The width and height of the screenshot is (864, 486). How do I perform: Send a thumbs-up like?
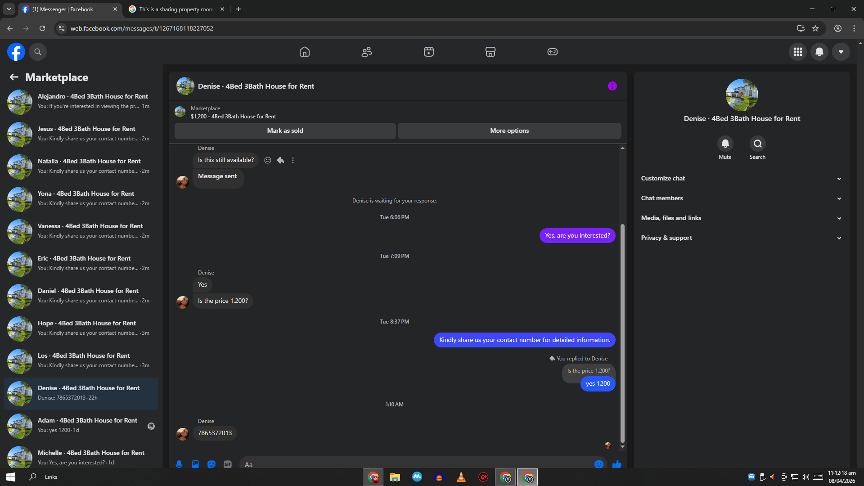point(616,464)
